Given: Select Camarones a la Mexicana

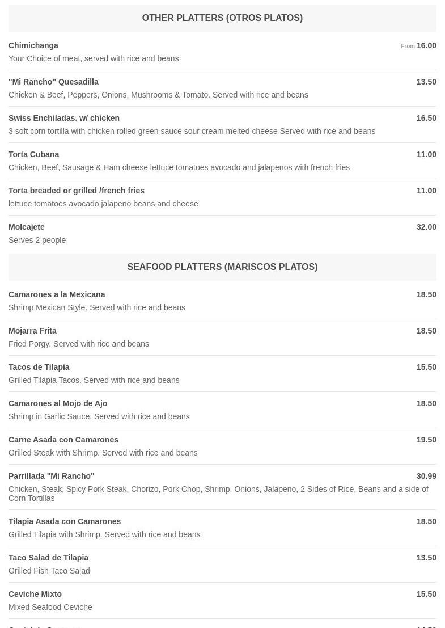Looking at the screenshot, I should pyautogui.click(x=57, y=294).
